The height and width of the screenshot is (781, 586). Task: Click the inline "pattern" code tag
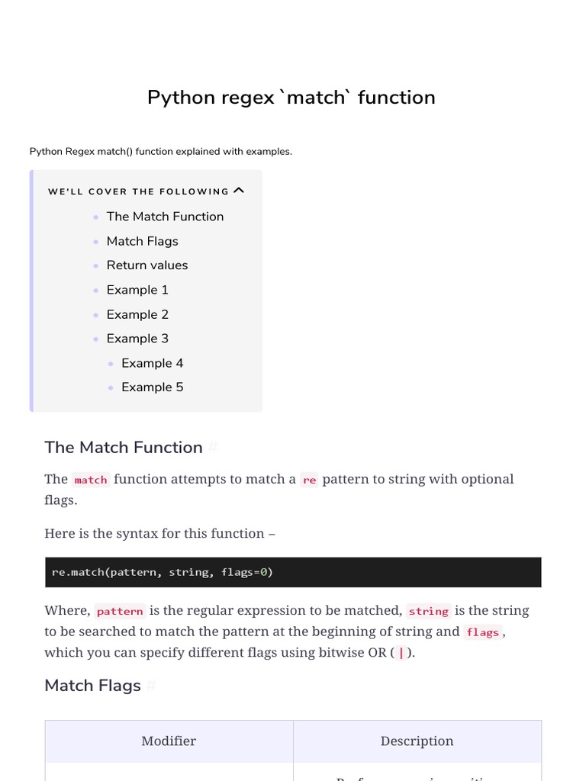(x=120, y=611)
